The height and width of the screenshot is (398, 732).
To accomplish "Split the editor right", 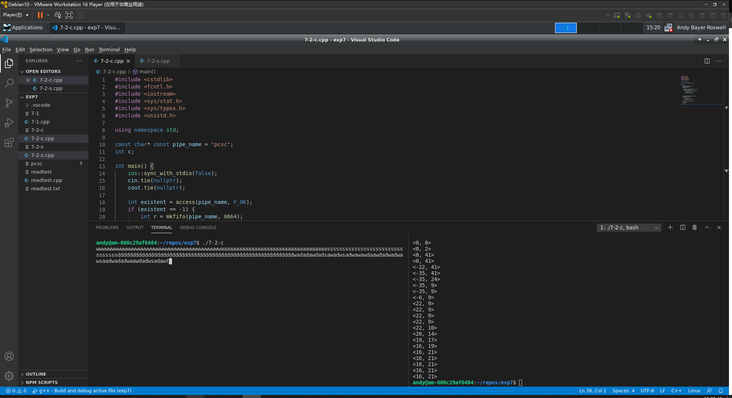I will click(x=707, y=61).
